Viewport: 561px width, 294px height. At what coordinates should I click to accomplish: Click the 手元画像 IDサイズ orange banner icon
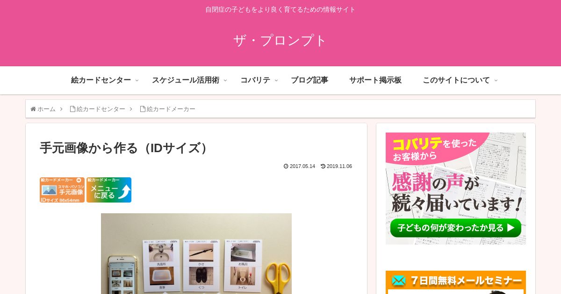(x=62, y=190)
